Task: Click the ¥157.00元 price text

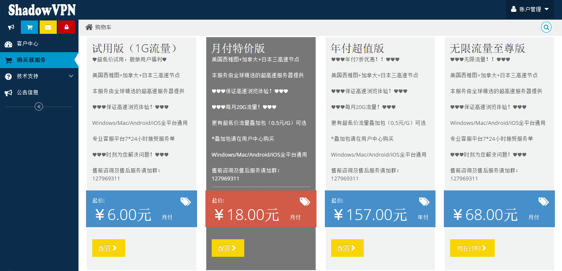Action: [x=370, y=215]
